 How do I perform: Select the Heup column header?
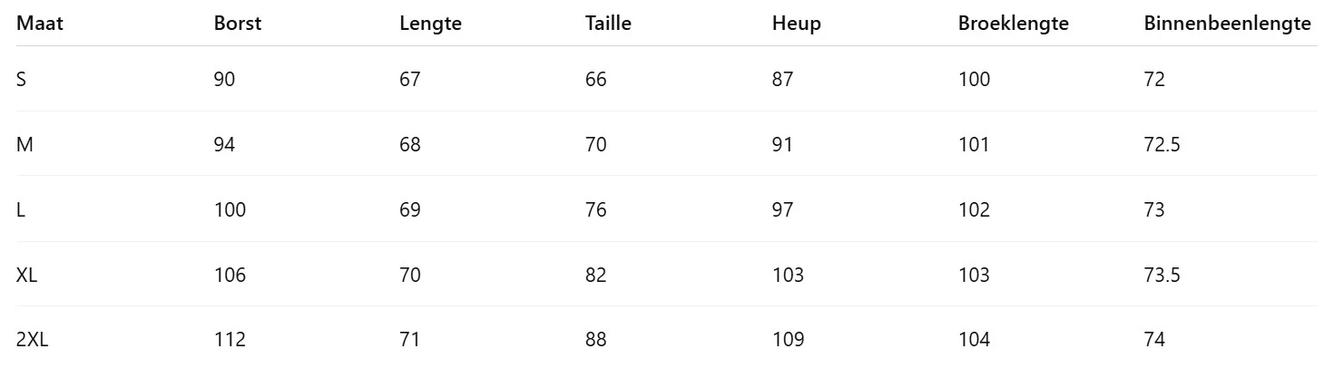click(796, 24)
